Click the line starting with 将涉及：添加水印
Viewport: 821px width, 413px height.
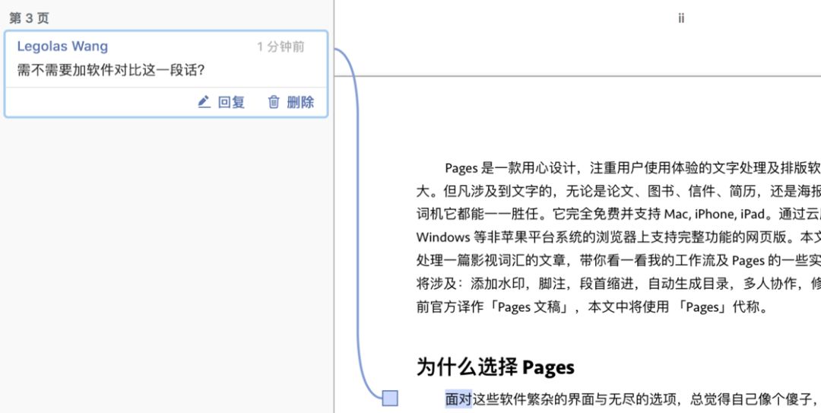click(x=618, y=284)
